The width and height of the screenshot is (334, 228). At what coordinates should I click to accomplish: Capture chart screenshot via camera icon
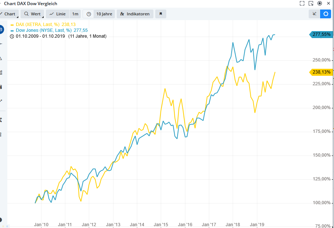(x=320, y=3)
